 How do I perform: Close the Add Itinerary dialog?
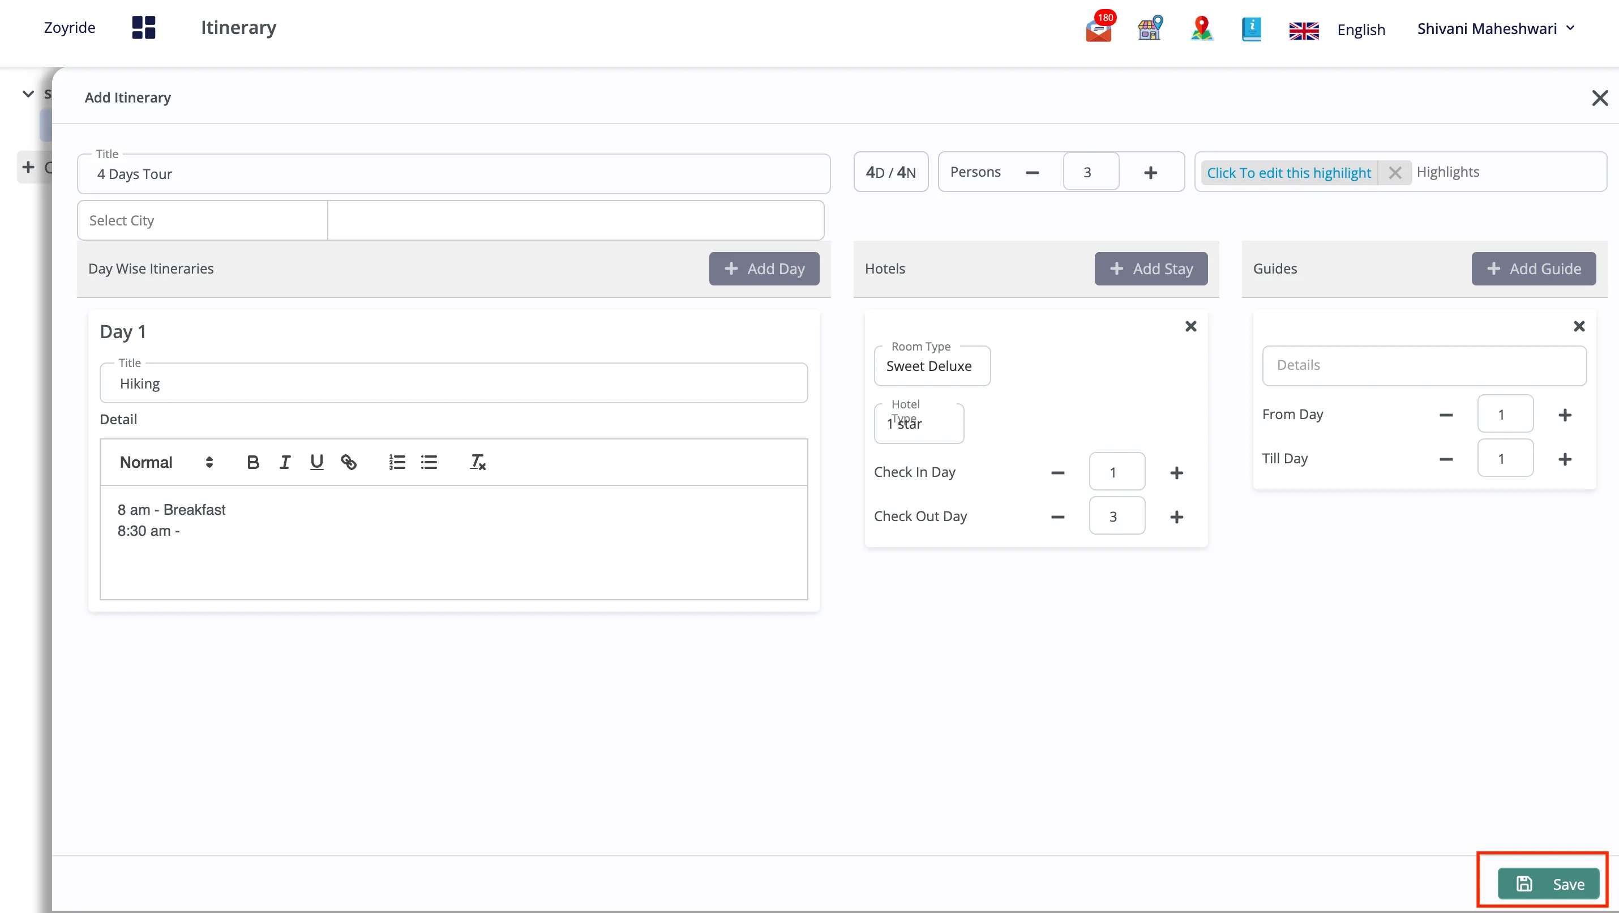point(1600,98)
